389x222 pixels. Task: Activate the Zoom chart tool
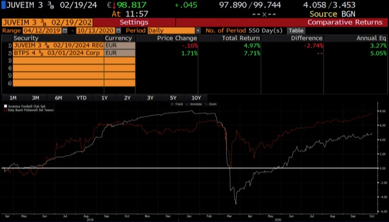coord(211,104)
